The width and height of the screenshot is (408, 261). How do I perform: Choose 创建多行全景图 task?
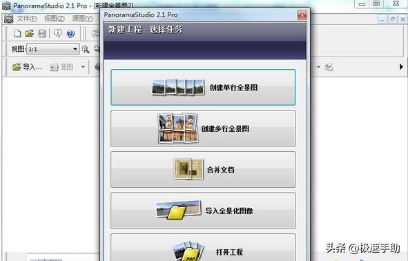[x=203, y=128]
